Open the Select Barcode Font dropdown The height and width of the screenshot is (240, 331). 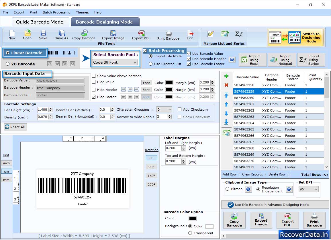pos(115,62)
